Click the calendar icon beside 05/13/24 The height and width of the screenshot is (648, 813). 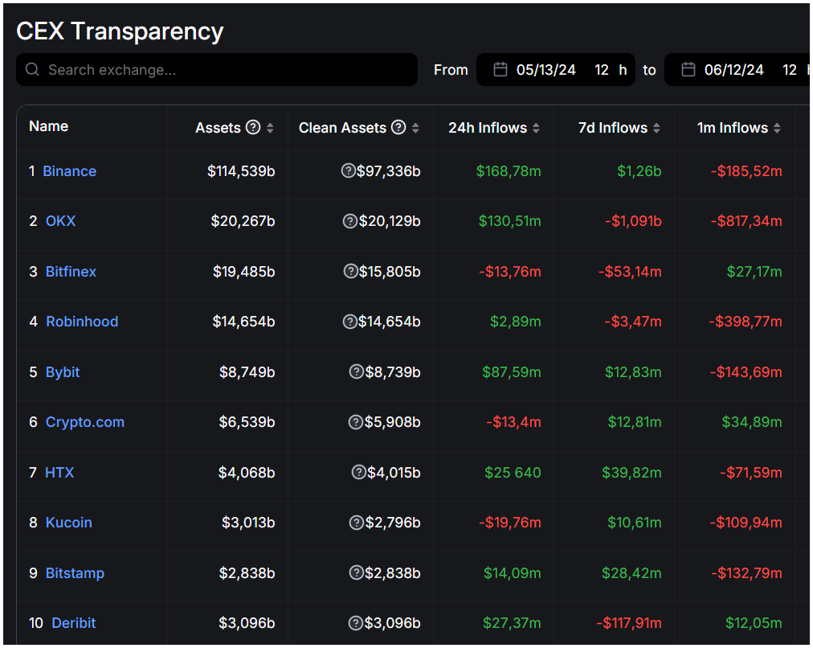click(x=500, y=70)
